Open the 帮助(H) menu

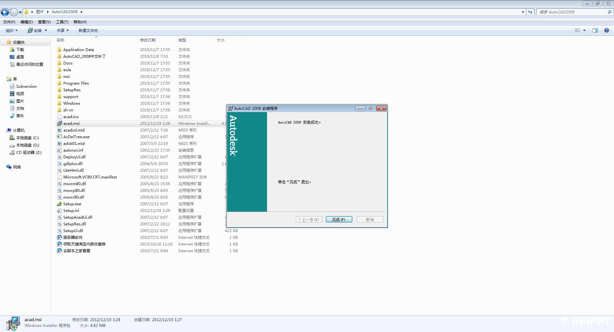click(x=80, y=22)
